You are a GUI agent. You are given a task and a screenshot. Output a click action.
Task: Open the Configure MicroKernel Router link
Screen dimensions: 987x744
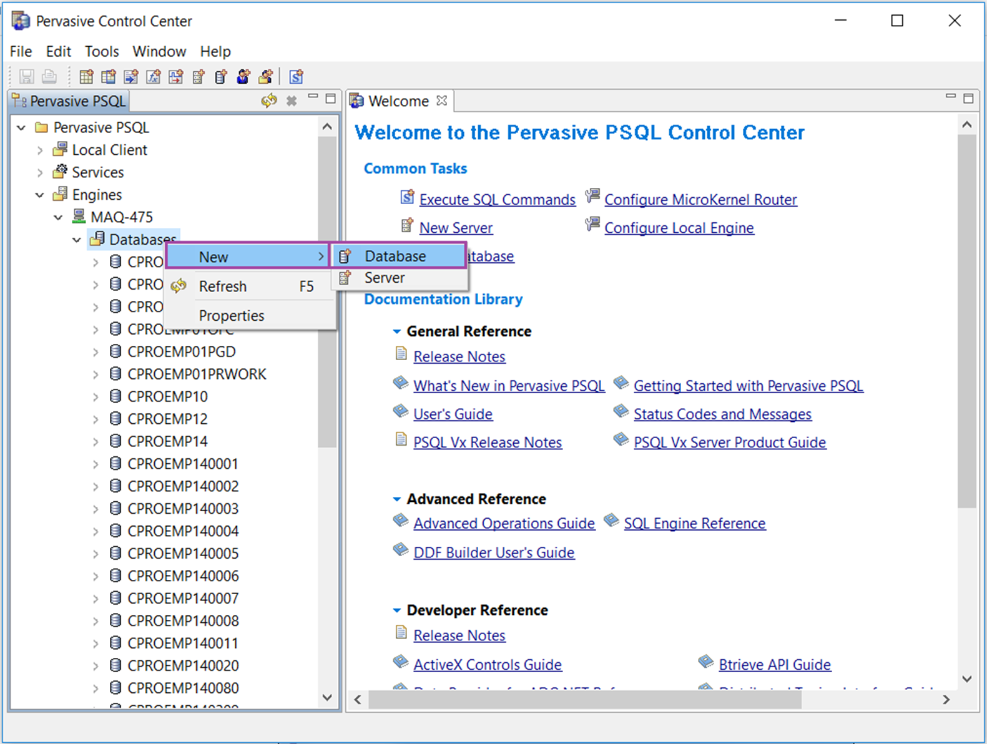(700, 200)
